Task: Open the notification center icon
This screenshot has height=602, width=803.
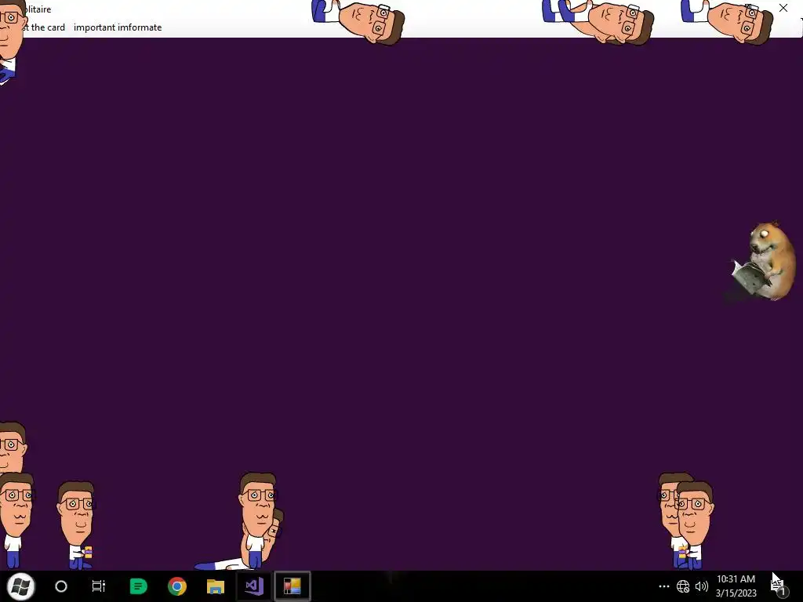Action: pyautogui.click(x=779, y=586)
